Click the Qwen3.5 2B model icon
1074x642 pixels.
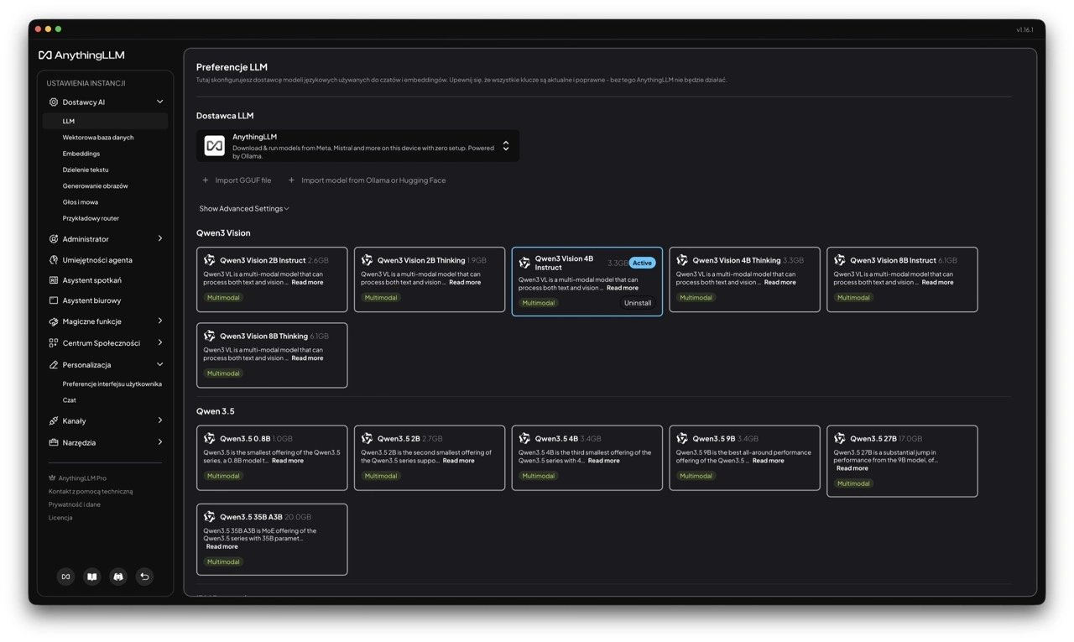point(368,438)
